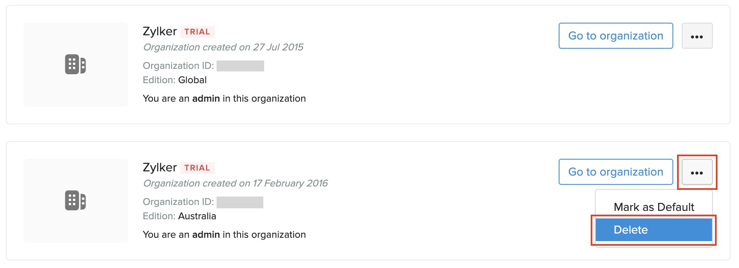Go to the organization created on 17 February 2016

point(616,172)
